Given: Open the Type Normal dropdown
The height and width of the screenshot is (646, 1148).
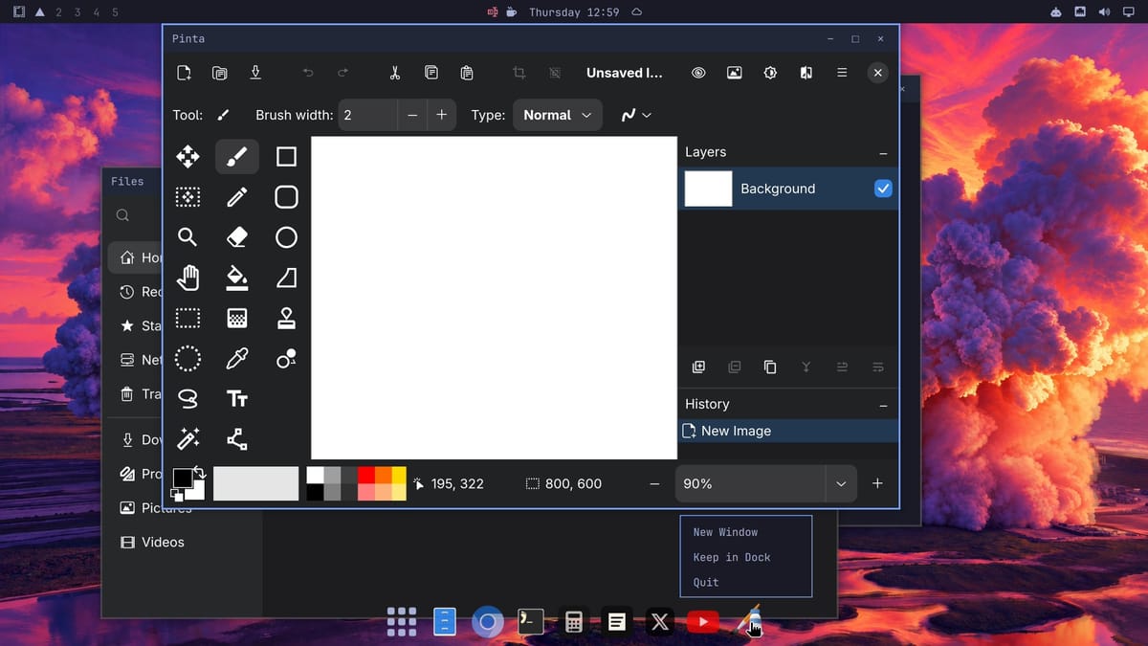Looking at the screenshot, I should [x=558, y=115].
